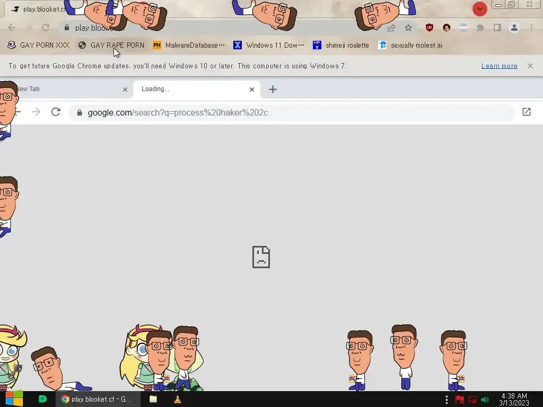This screenshot has height=407, width=543.
Task: View site info lock on play.blooket address
Action: 67,28
